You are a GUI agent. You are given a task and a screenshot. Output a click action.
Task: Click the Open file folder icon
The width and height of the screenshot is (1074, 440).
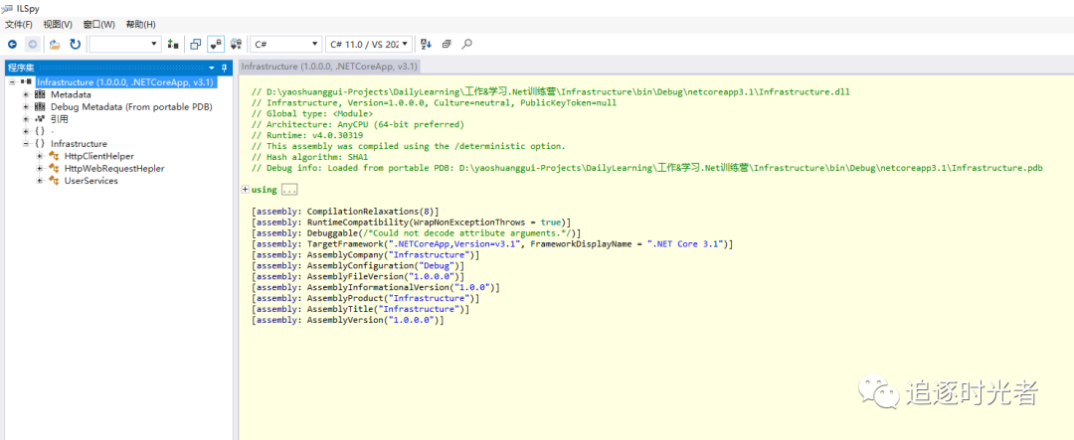(x=55, y=45)
